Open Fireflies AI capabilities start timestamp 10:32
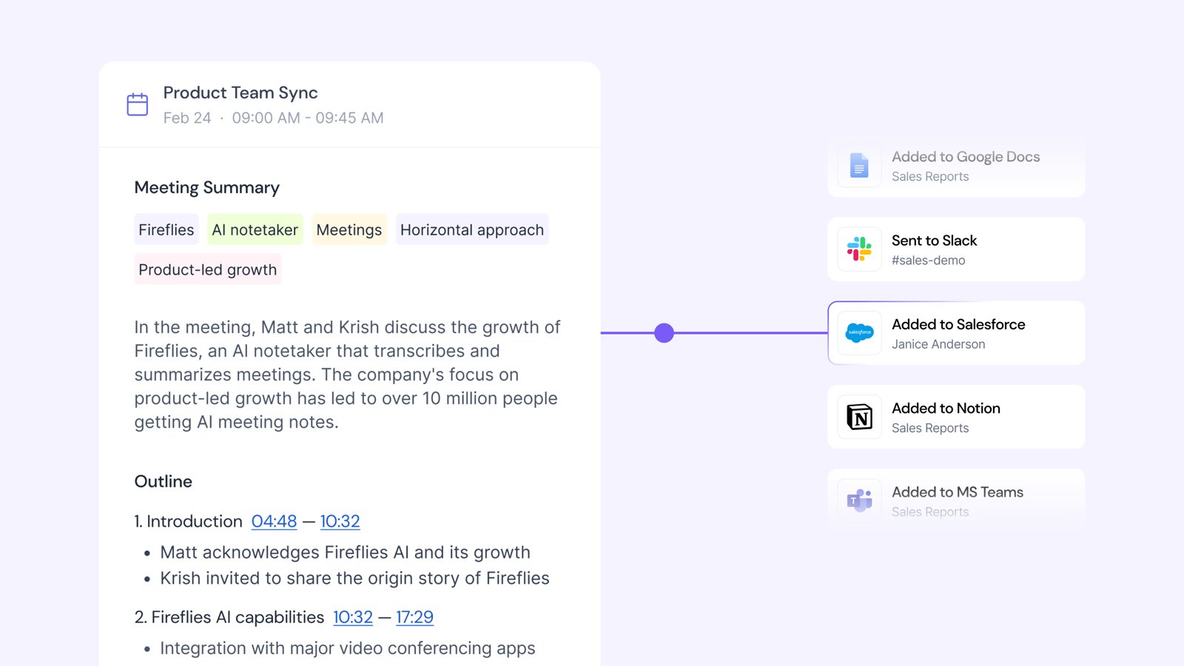Viewport: 1184px width, 666px height. (353, 617)
